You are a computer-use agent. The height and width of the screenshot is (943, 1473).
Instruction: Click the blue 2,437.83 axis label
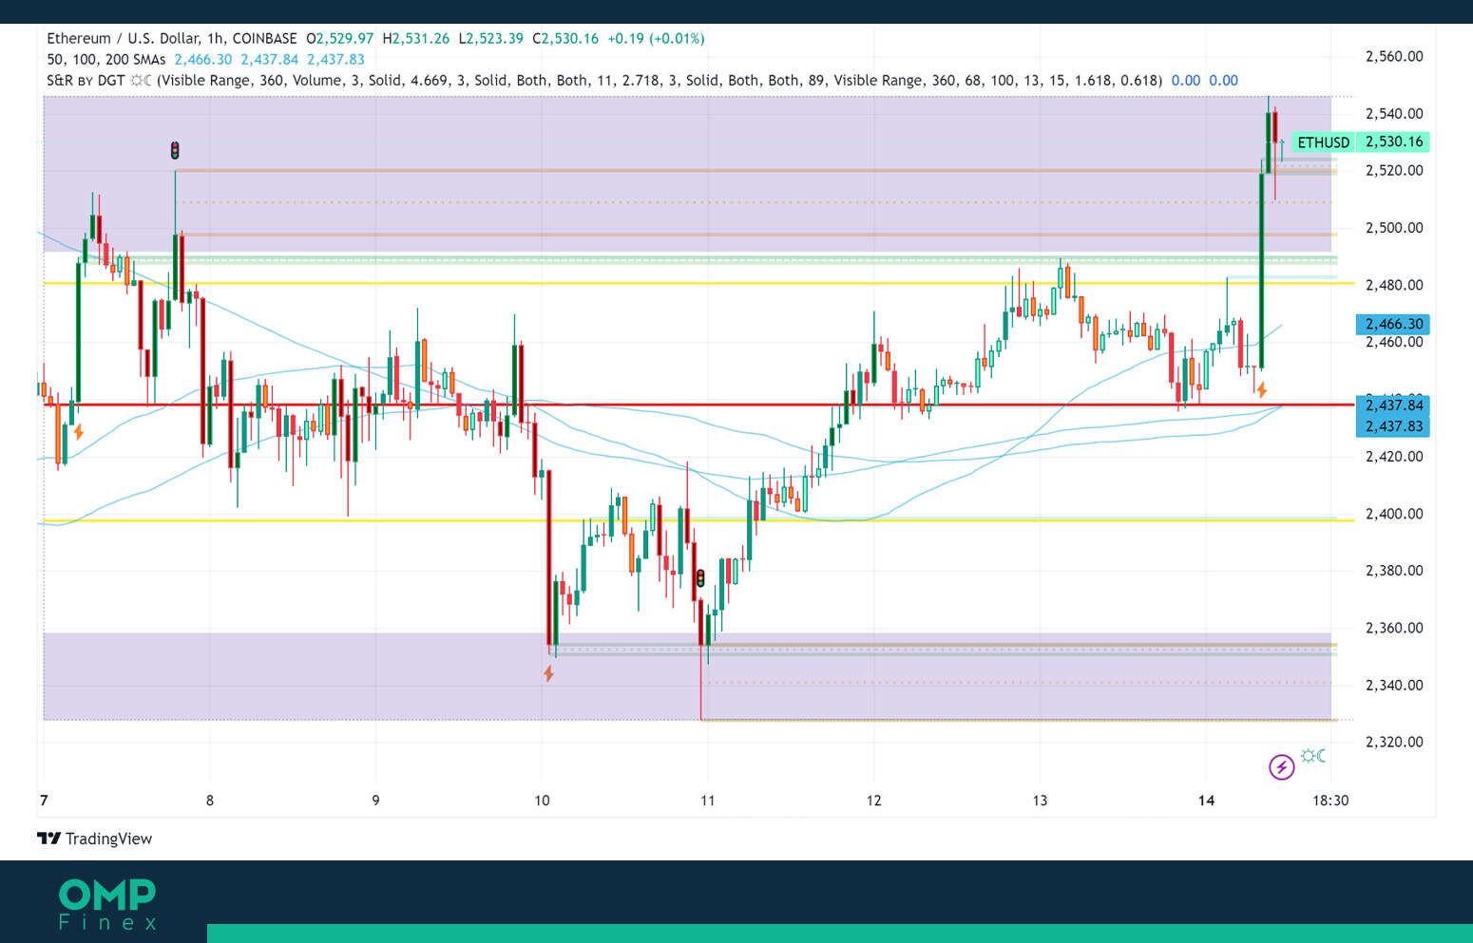click(x=1393, y=426)
